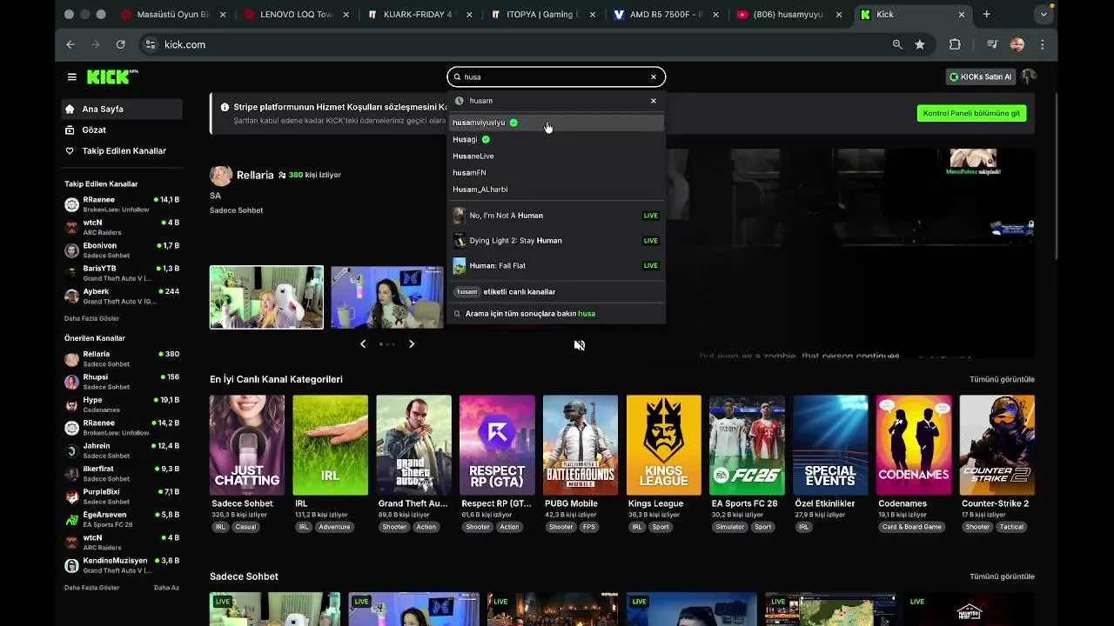
Task: Select Husagi search suggestion
Action: click(556, 139)
